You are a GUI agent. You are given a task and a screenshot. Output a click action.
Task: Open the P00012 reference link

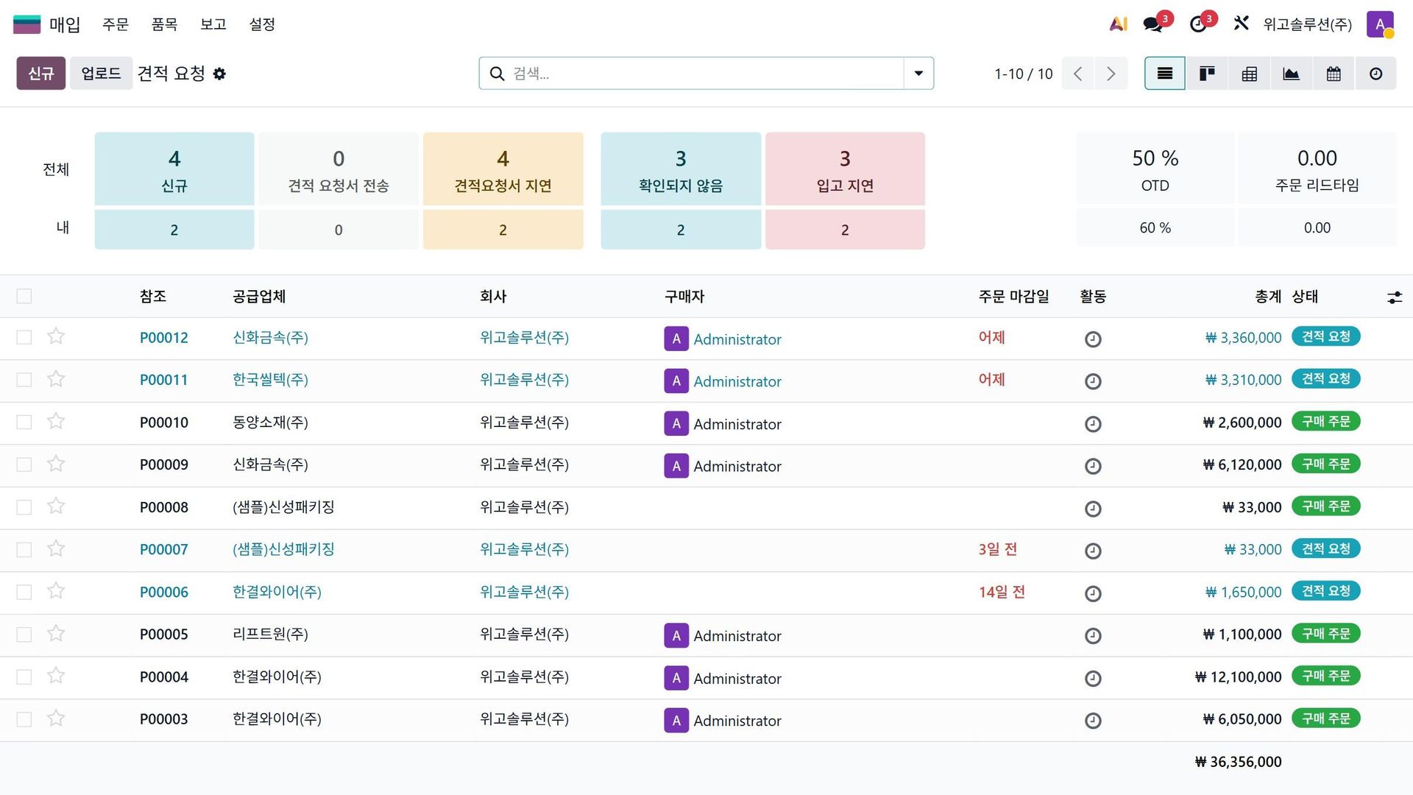[164, 338]
